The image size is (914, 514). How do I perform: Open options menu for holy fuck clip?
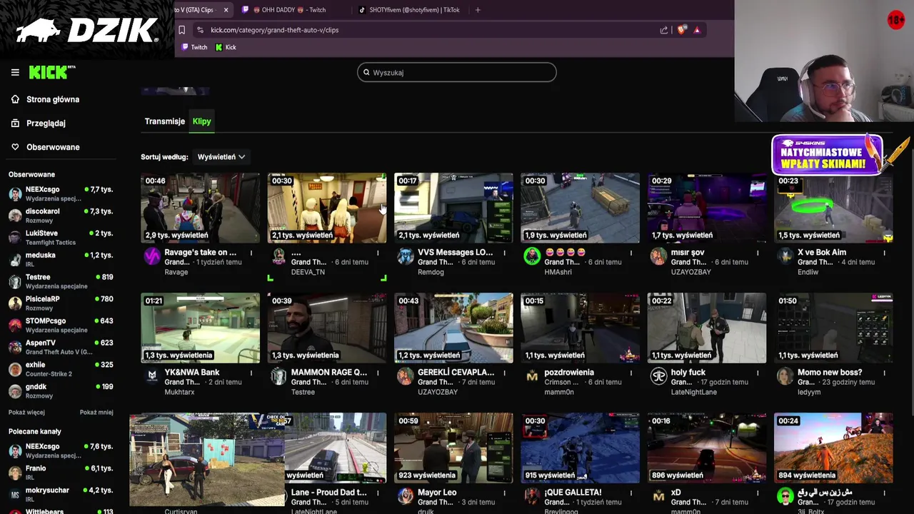[x=758, y=373]
